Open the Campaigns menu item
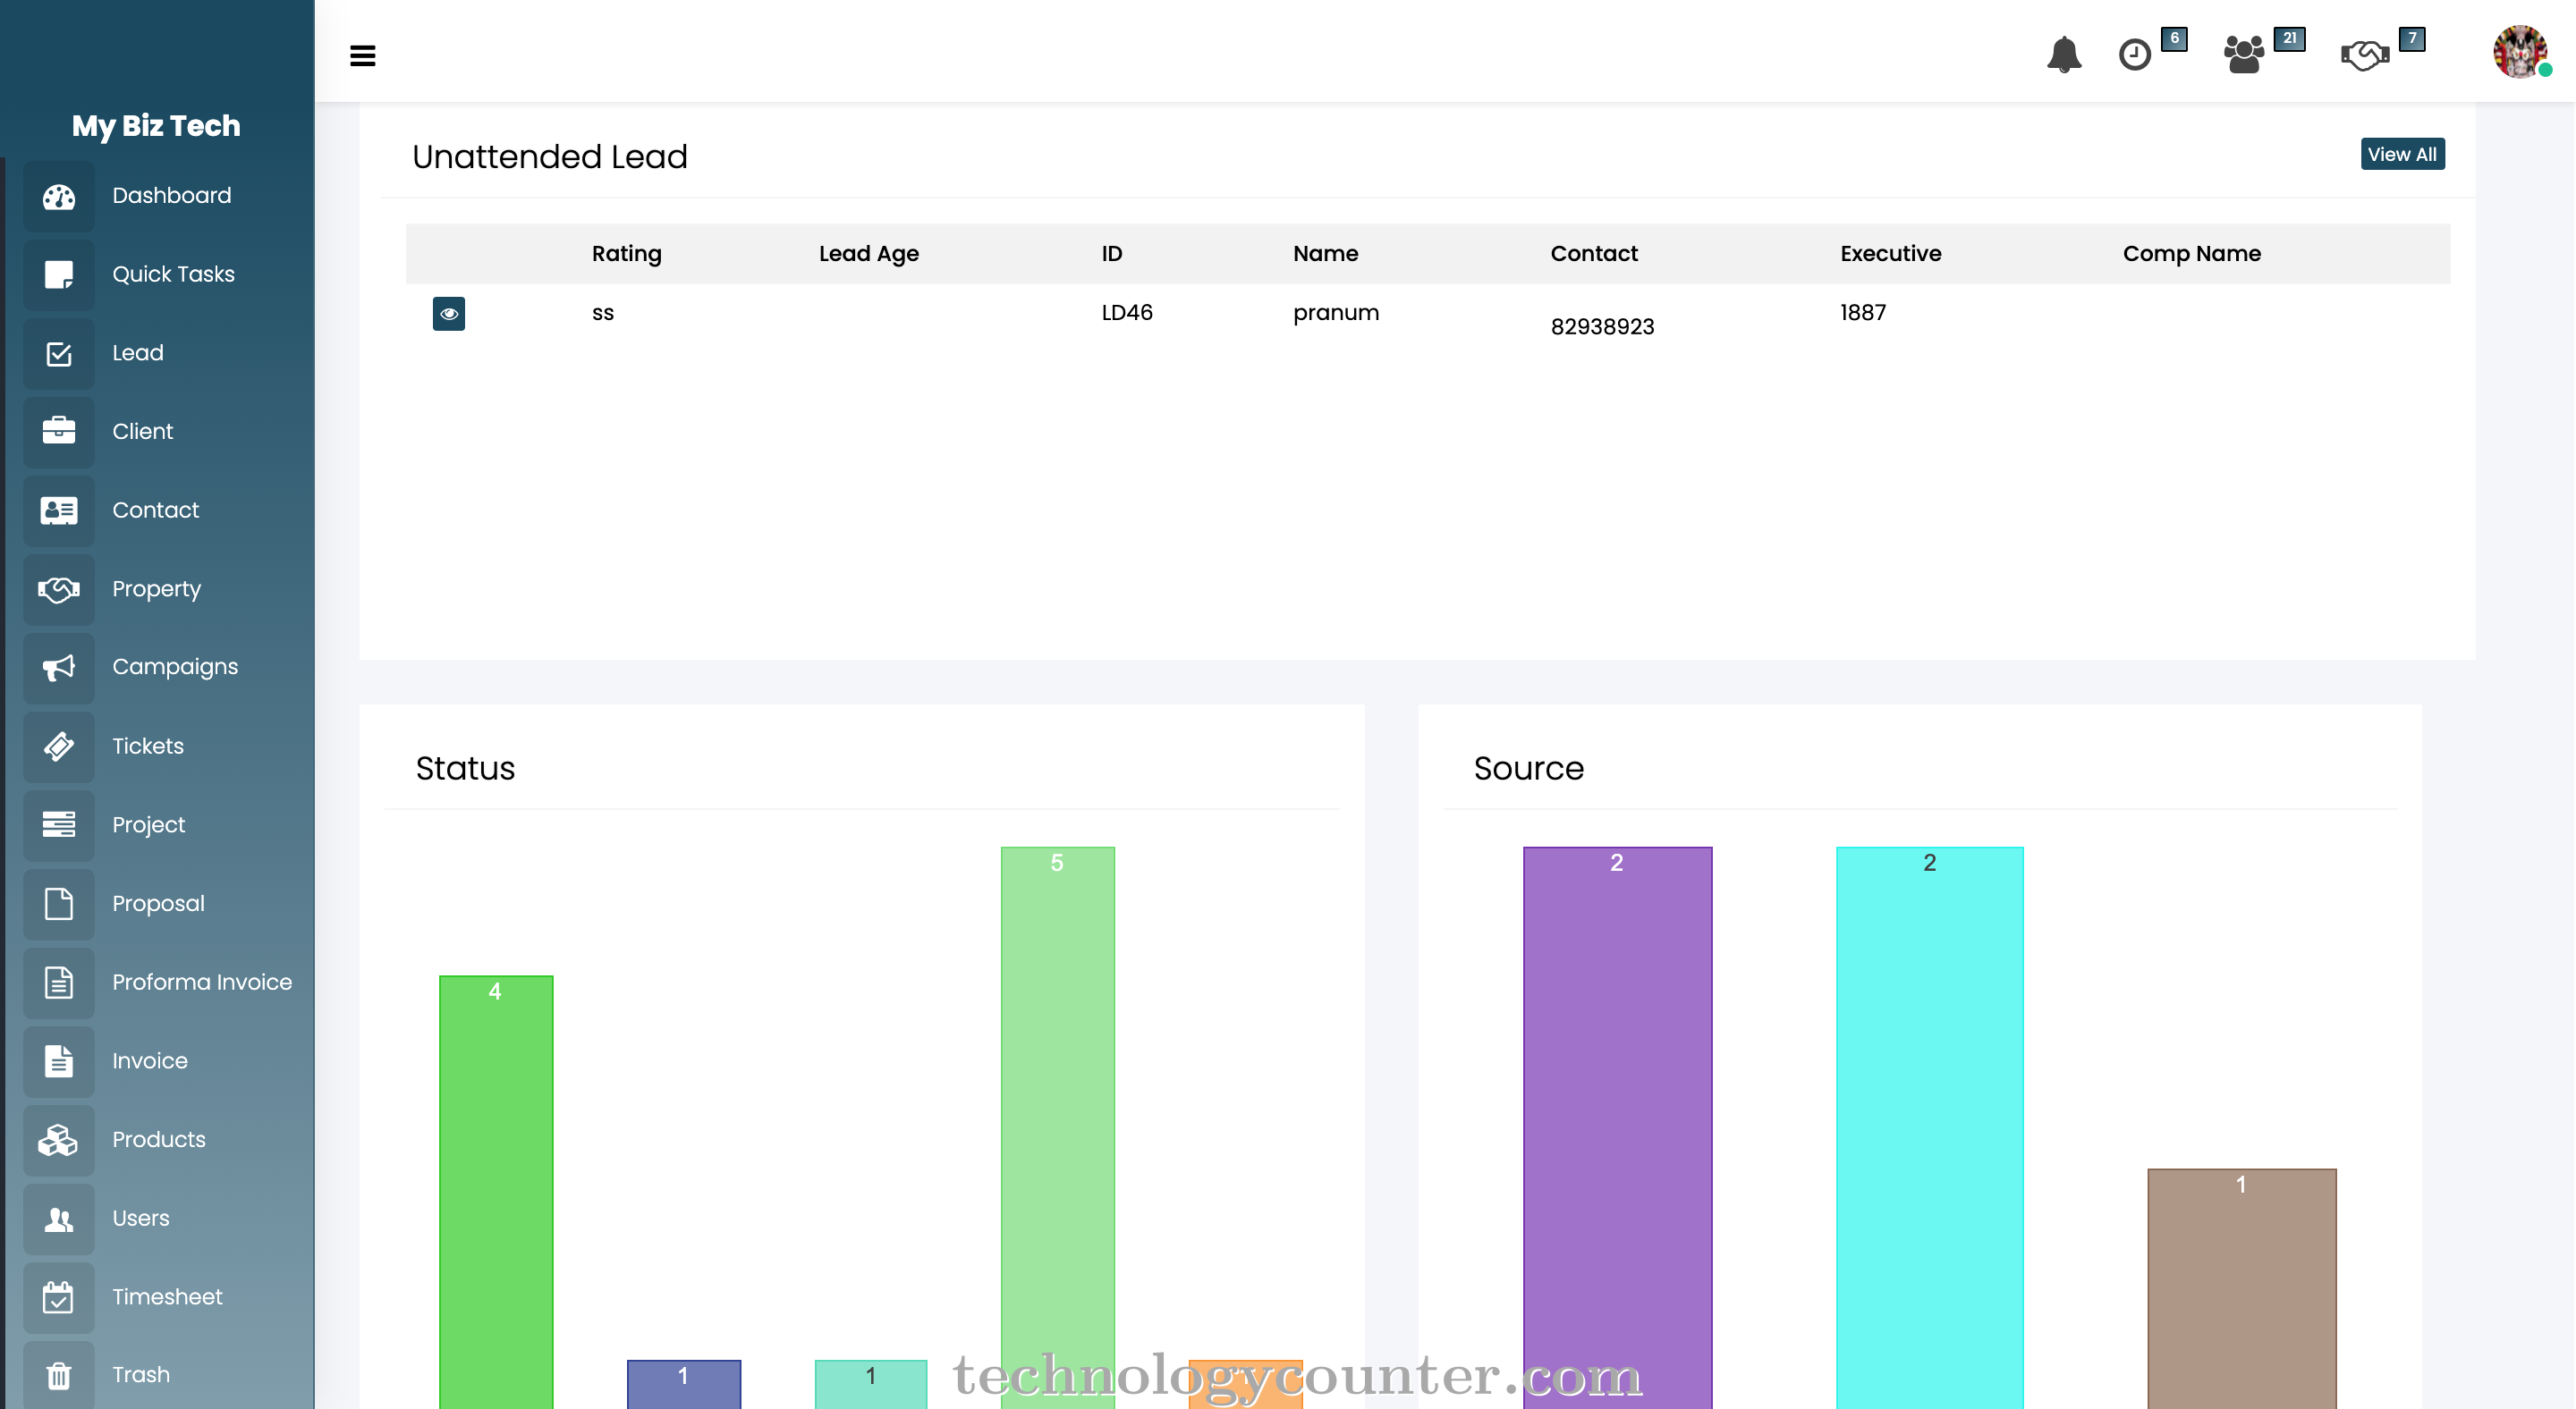This screenshot has width=2576, height=1409. click(175, 667)
